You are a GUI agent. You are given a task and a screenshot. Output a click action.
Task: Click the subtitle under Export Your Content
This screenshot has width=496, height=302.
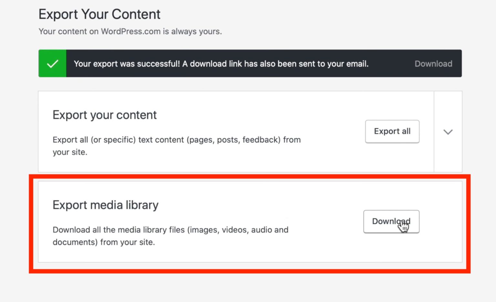[130, 31]
